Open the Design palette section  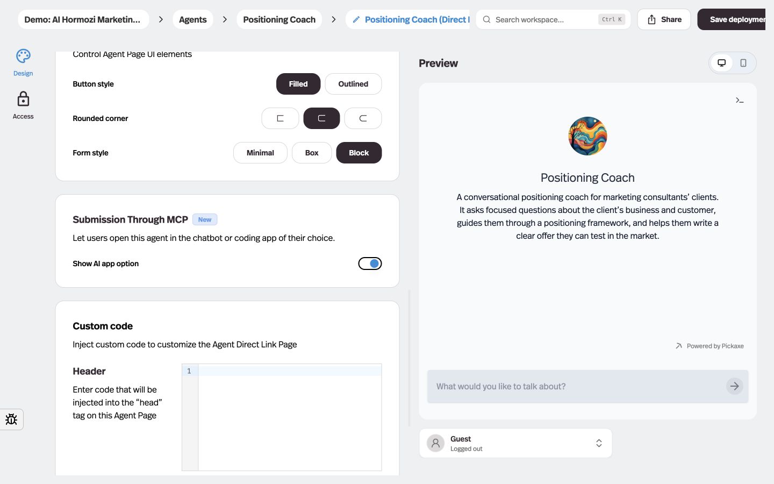click(23, 63)
